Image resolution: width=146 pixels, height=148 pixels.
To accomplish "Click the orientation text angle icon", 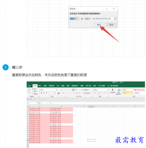I will 76,90.
